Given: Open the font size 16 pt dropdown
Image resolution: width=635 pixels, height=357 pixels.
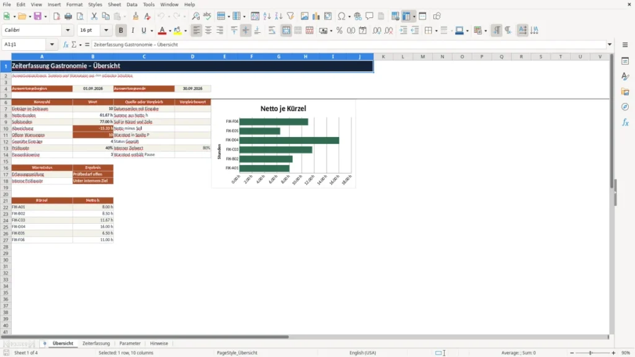Looking at the screenshot, I should tap(106, 30).
